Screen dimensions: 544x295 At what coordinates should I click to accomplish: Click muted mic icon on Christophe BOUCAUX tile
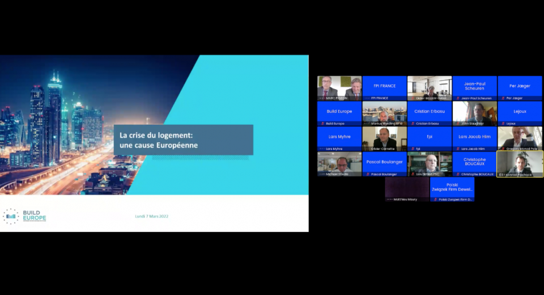458,174
